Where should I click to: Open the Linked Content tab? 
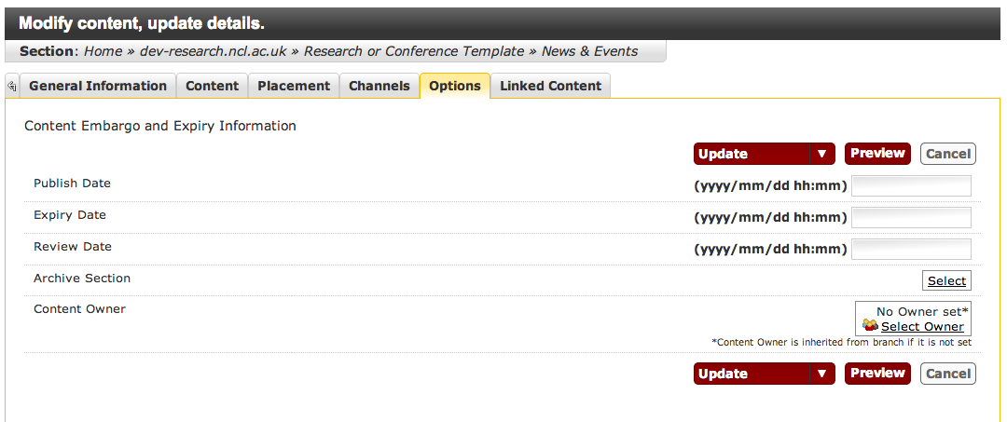(x=550, y=86)
